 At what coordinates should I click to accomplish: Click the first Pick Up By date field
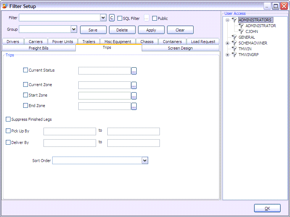click(70, 131)
